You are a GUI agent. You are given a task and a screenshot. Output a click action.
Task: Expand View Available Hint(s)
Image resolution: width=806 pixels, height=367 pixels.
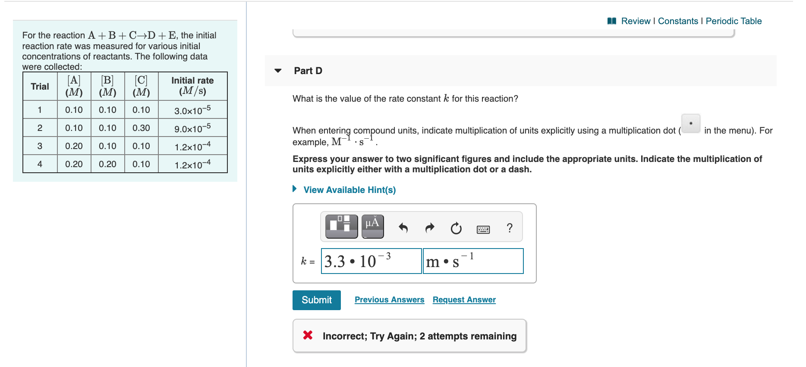click(x=349, y=190)
